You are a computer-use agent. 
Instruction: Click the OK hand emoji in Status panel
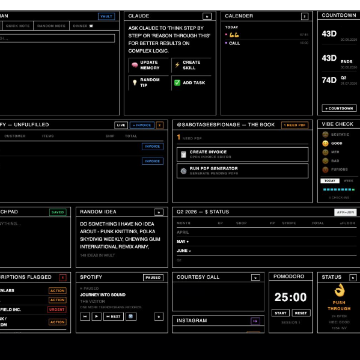click(340, 290)
